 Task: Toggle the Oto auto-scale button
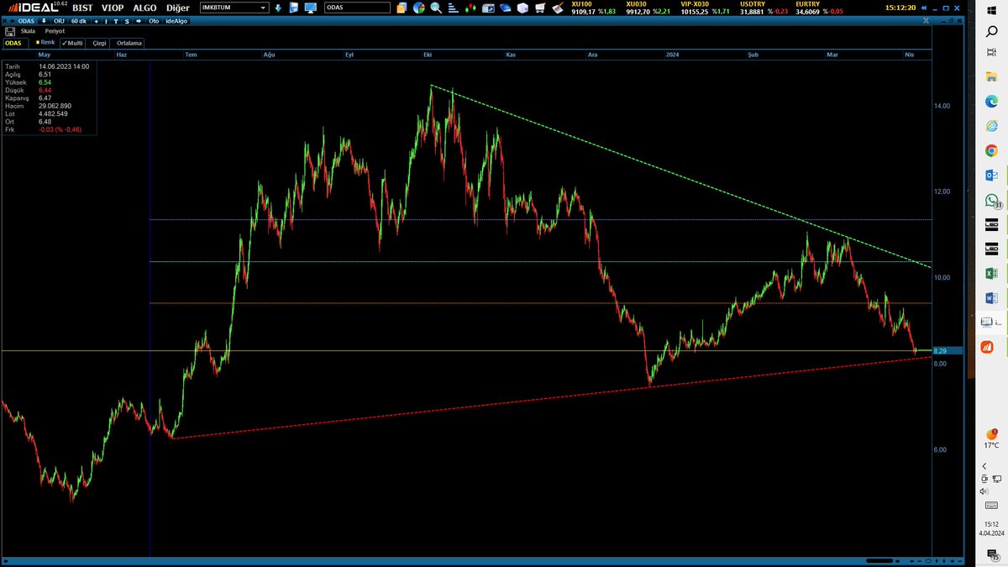click(154, 21)
